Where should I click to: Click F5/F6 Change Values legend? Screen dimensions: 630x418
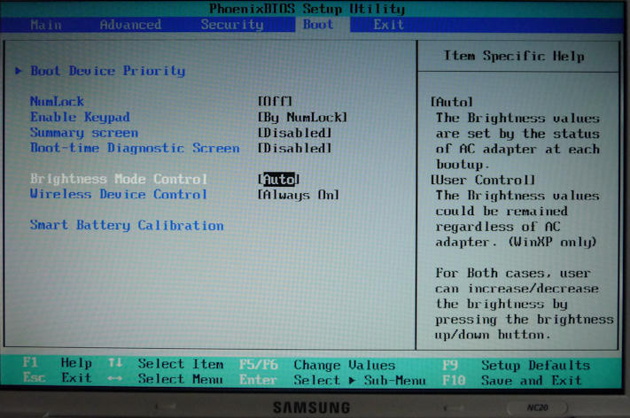[x=317, y=365]
